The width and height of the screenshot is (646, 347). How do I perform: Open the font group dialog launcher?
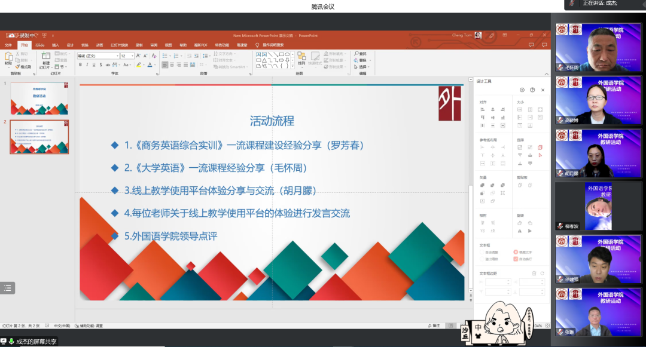click(x=157, y=74)
